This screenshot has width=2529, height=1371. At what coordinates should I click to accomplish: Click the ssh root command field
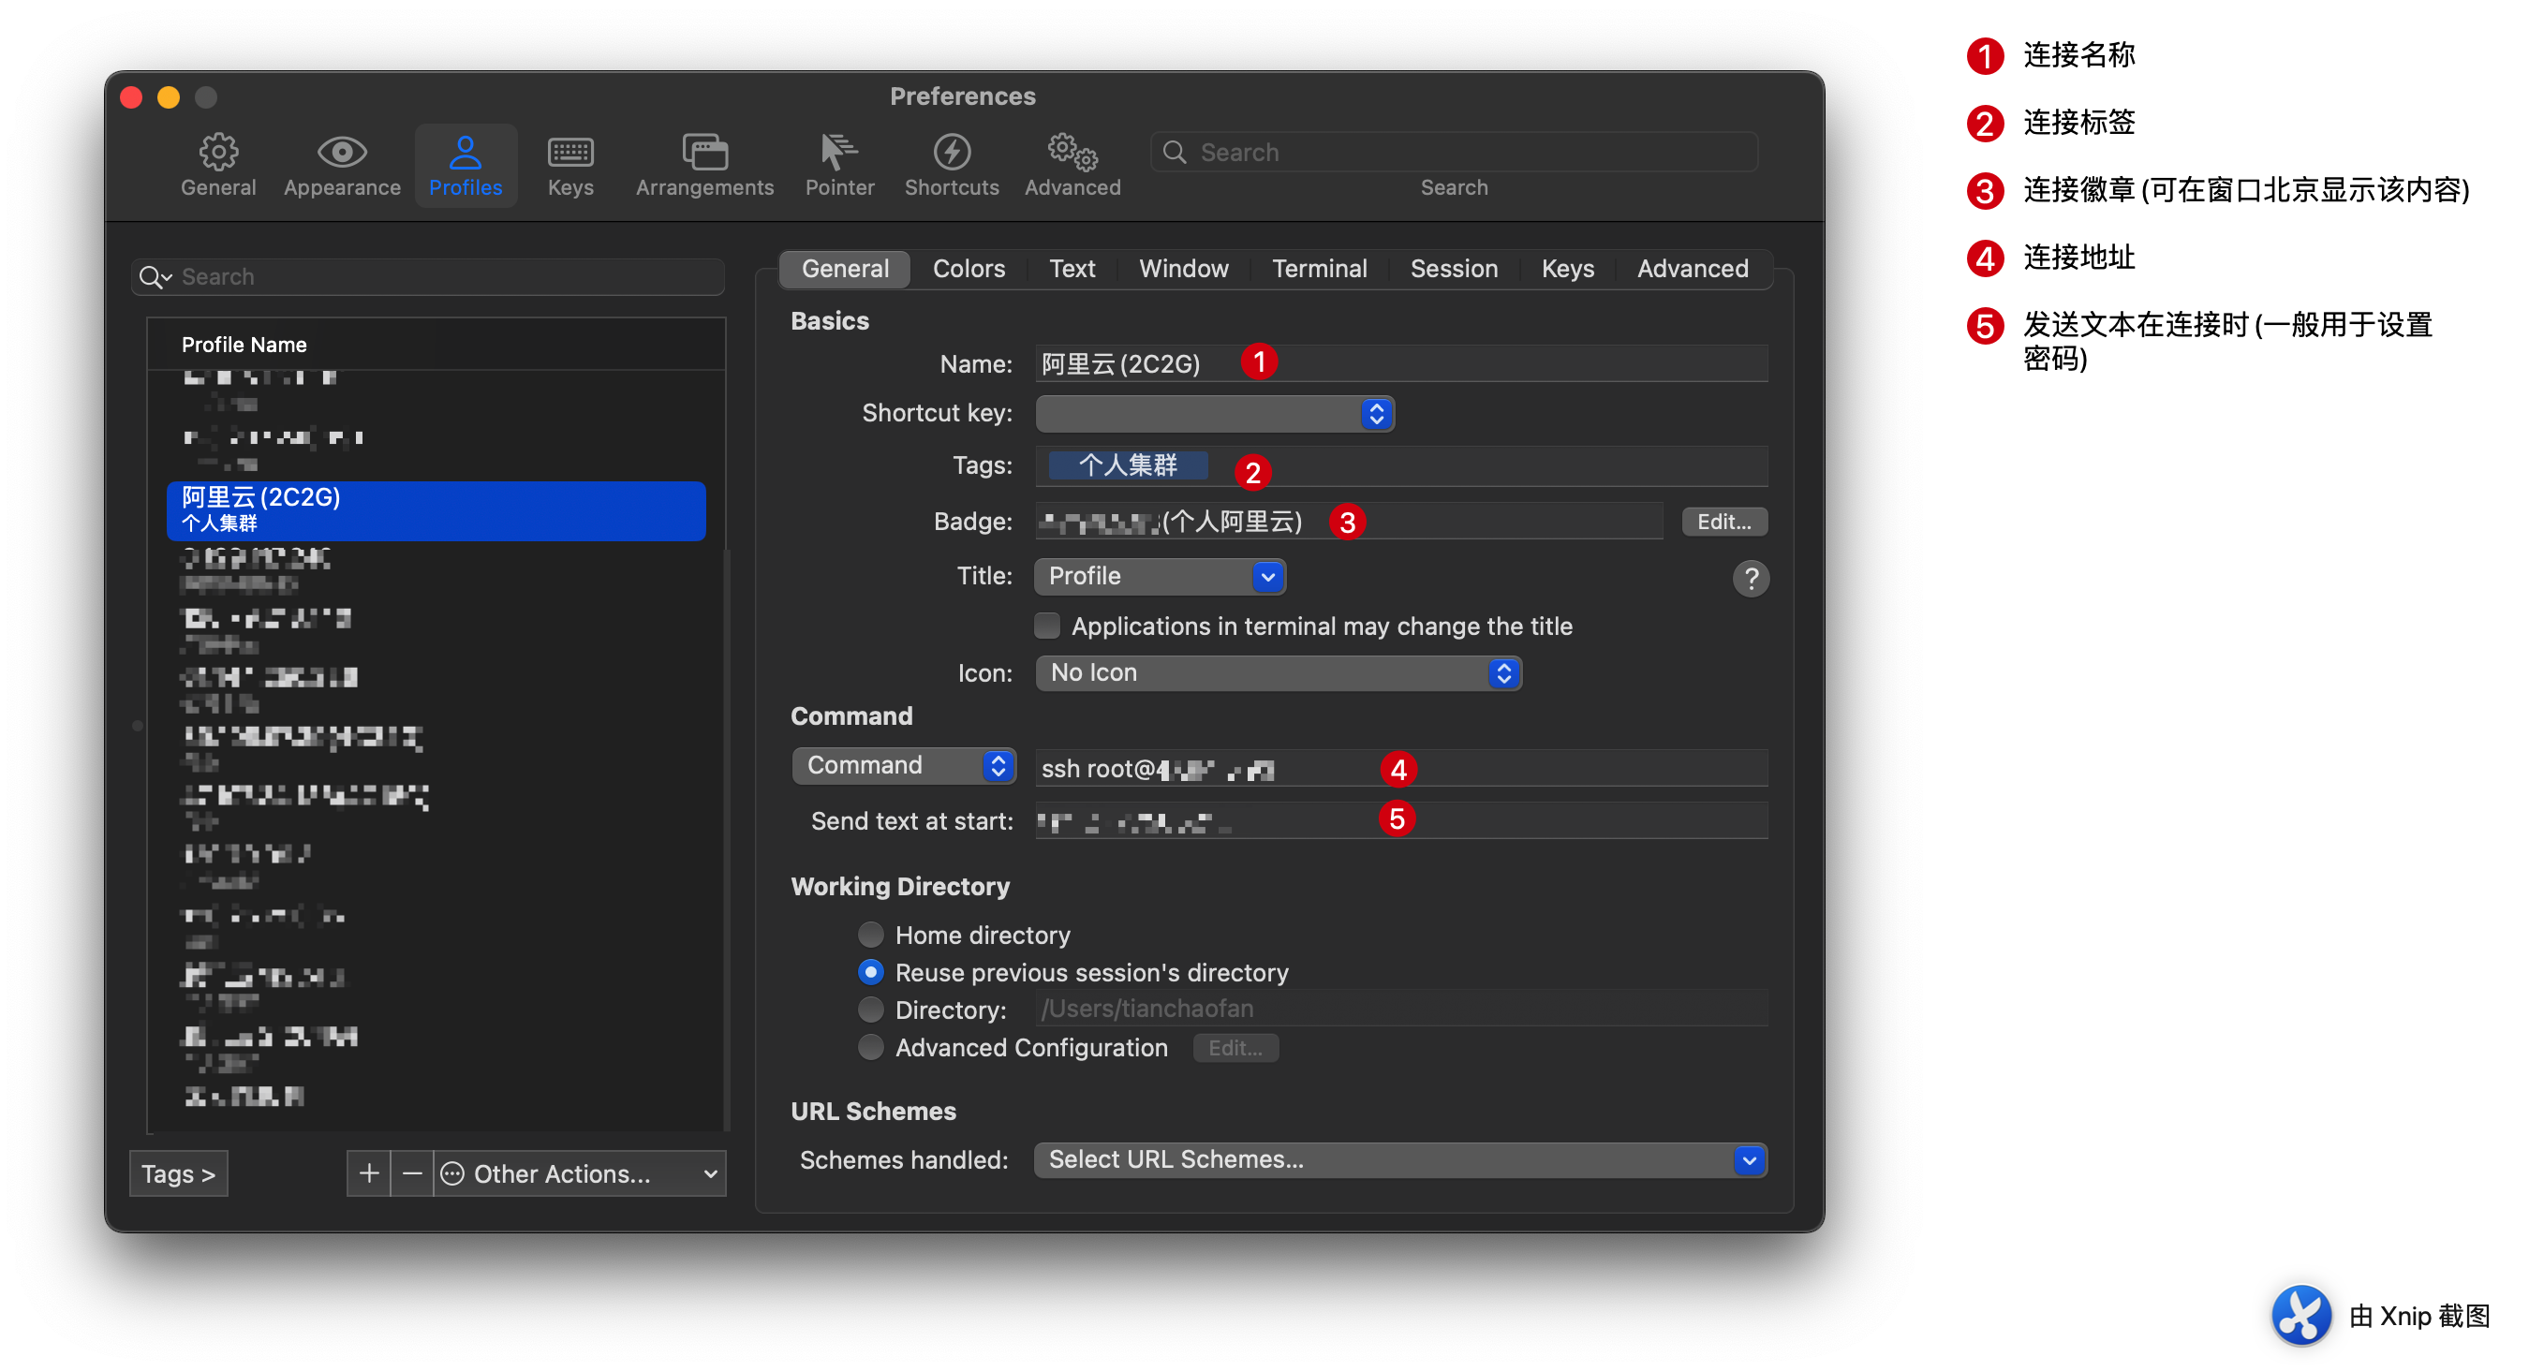click(1401, 769)
